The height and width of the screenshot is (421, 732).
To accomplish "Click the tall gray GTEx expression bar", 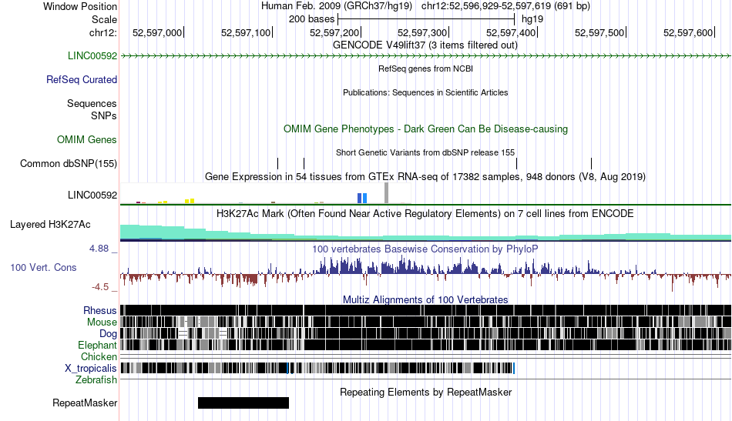I will tap(386, 193).
